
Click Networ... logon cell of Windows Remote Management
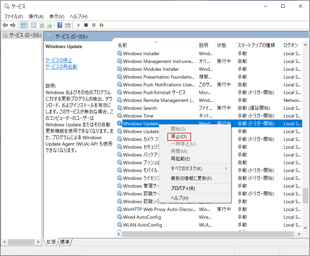pos(292,100)
